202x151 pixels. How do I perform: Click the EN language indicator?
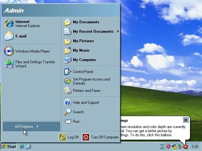pyautogui.click(x=162, y=146)
